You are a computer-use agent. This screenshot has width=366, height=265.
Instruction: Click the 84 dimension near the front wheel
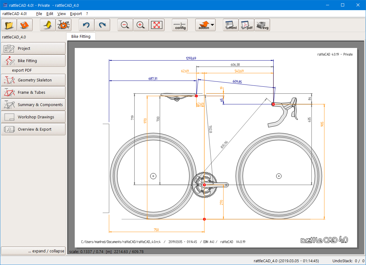[309, 99]
